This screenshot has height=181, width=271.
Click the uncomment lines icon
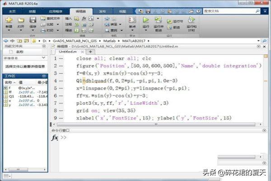click(84, 24)
